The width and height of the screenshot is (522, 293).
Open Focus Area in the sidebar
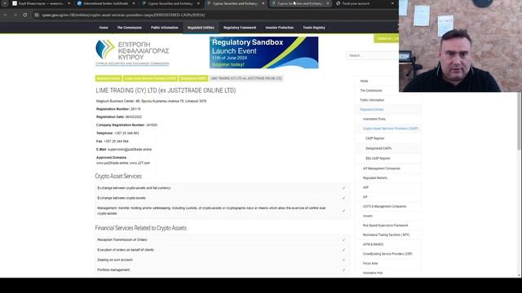click(x=370, y=264)
